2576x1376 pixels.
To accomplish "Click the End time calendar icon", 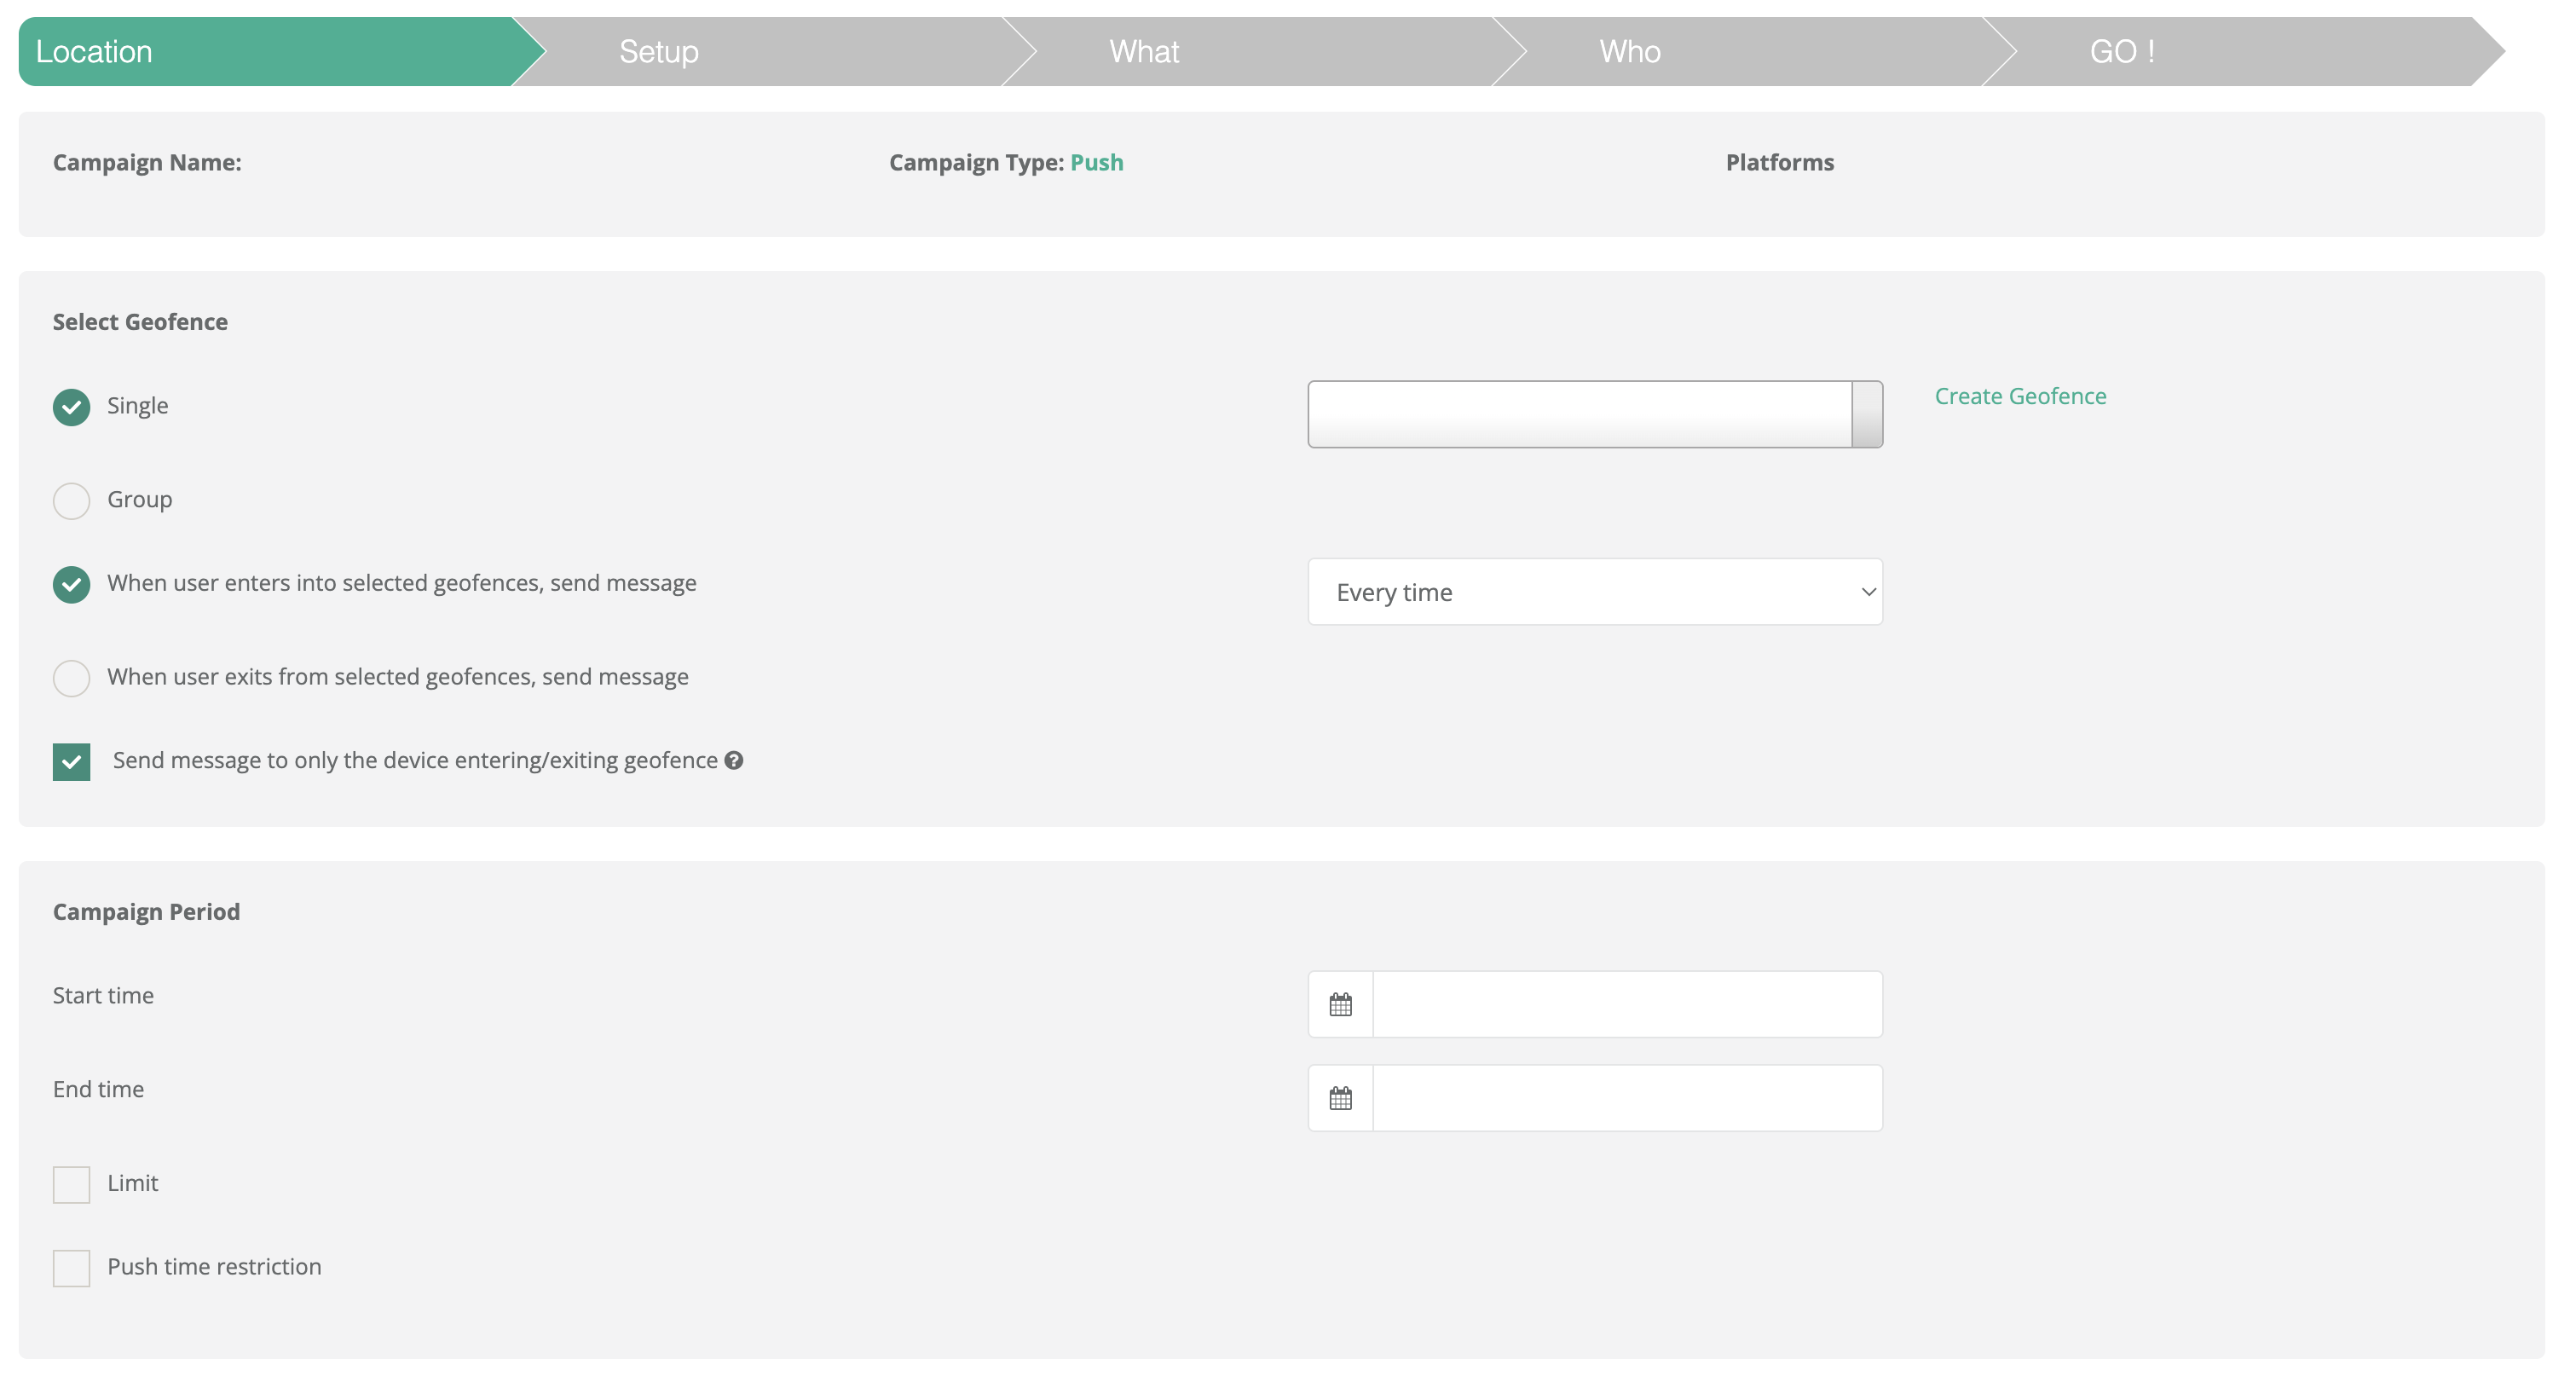I will [x=1340, y=1098].
